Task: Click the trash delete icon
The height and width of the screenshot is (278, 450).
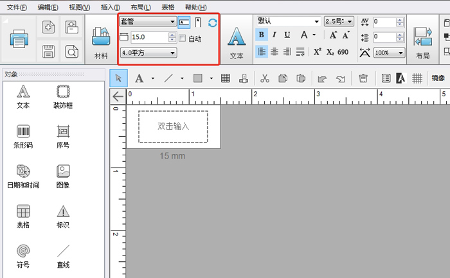Action: tap(363, 78)
